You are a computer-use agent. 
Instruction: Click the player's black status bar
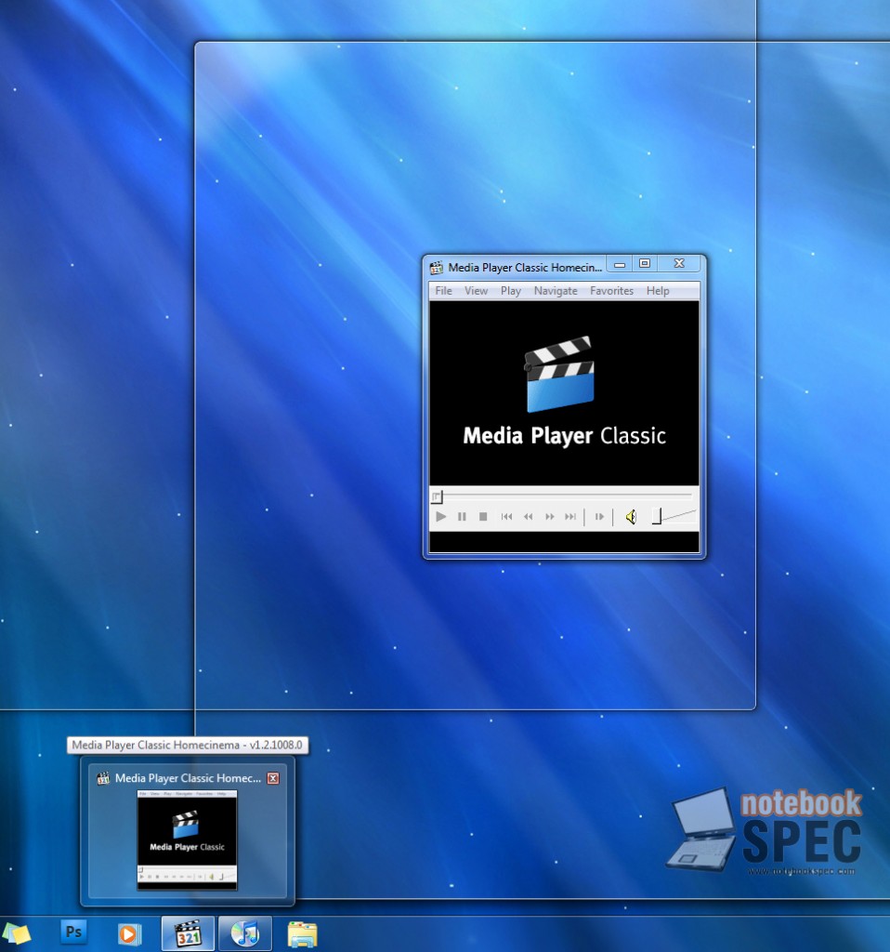[x=564, y=542]
